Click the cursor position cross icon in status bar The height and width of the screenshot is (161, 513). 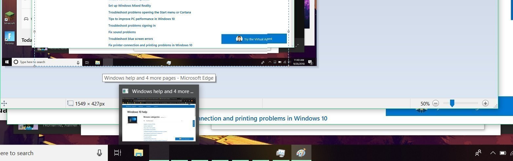[x=4, y=104]
